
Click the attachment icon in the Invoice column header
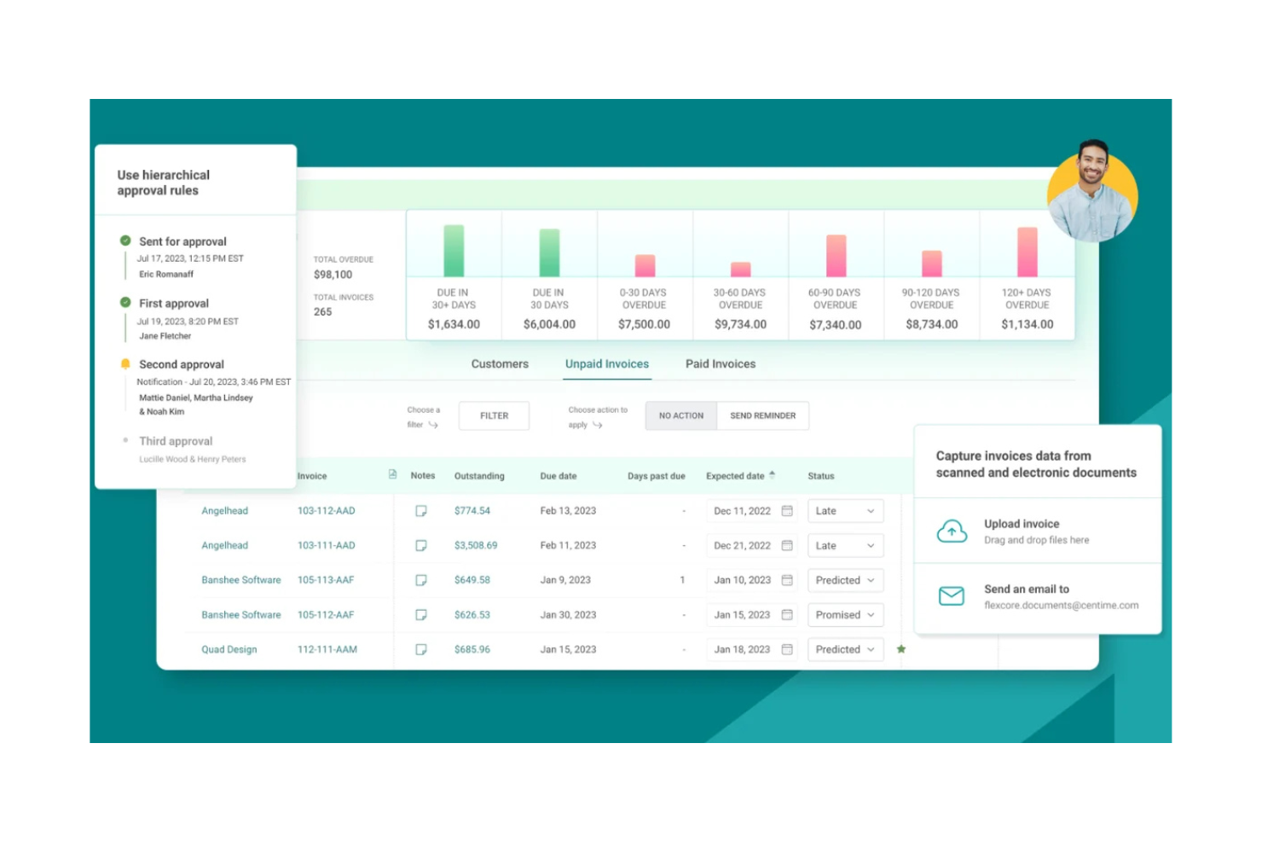pyautogui.click(x=391, y=475)
